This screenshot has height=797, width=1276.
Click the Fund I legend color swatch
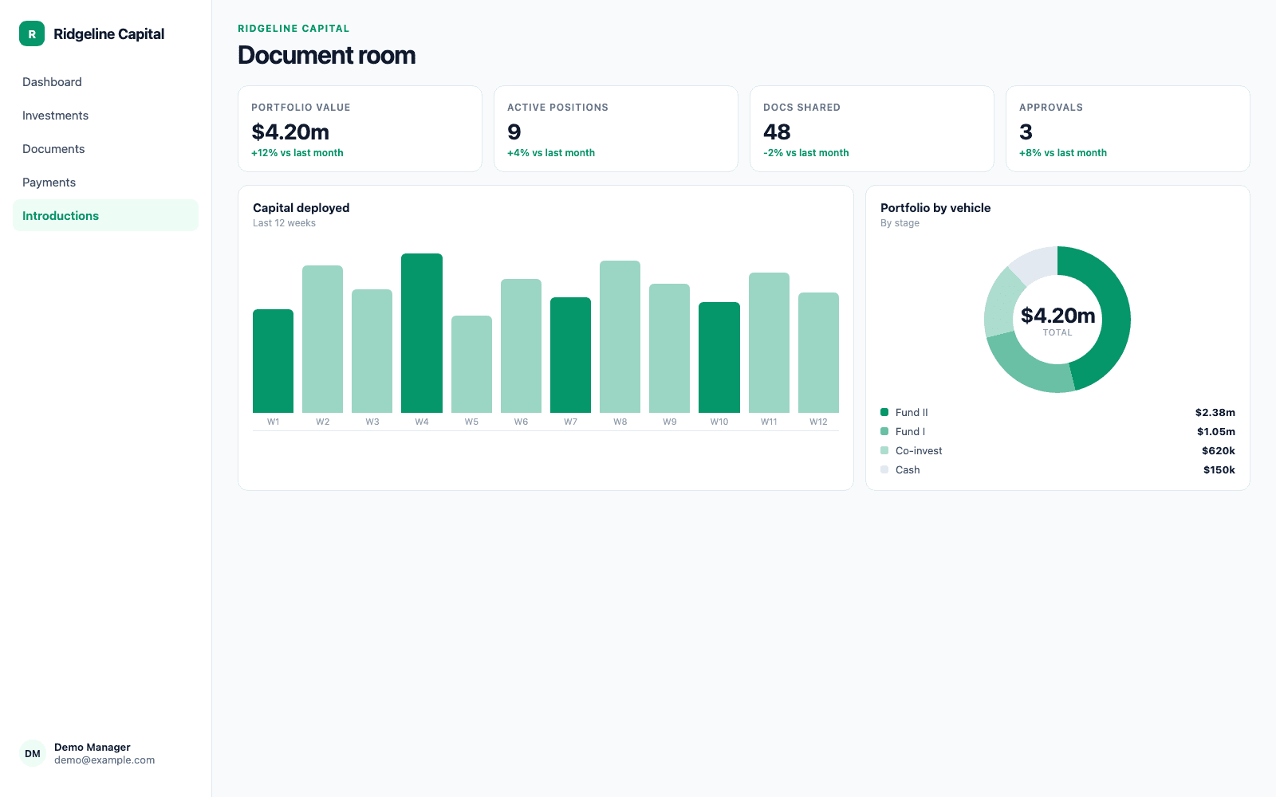884,431
